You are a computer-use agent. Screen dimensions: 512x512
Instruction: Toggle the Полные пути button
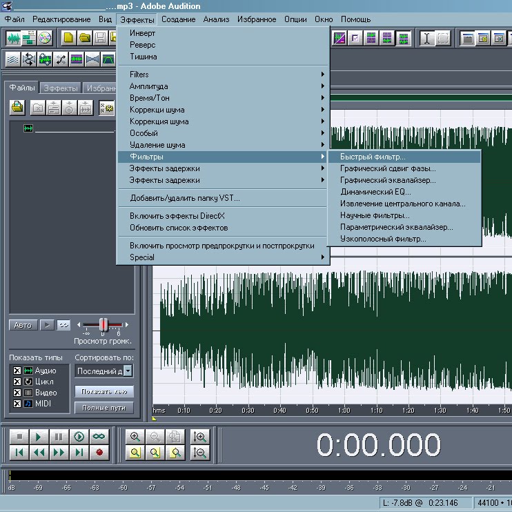pos(104,408)
